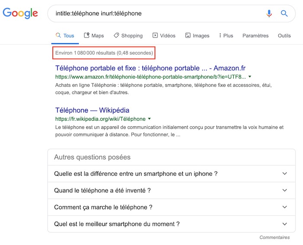303x245 pixels.
Task: Switch to the Shopping tab
Action: click(x=128, y=36)
